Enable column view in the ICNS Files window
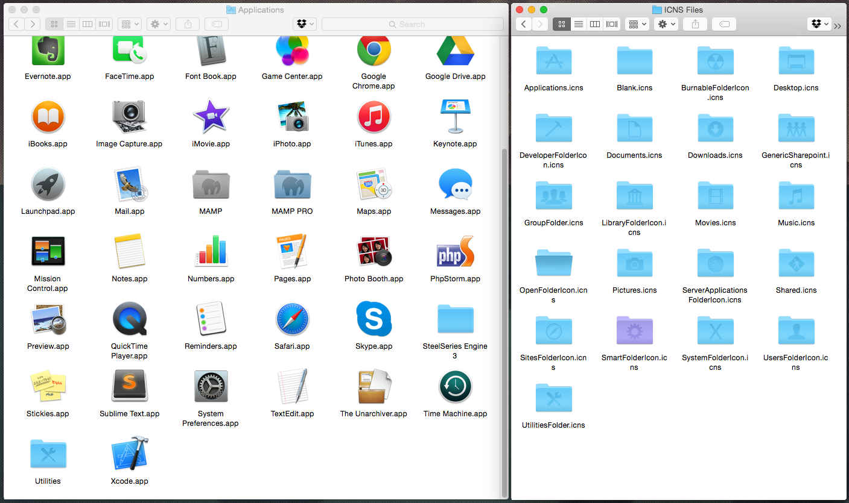Image resolution: width=849 pixels, height=503 pixels. 594,24
